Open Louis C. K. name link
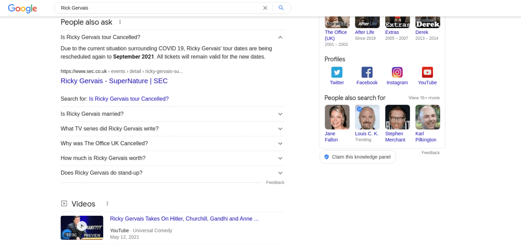The height and width of the screenshot is (244, 521). pos(366,134)
